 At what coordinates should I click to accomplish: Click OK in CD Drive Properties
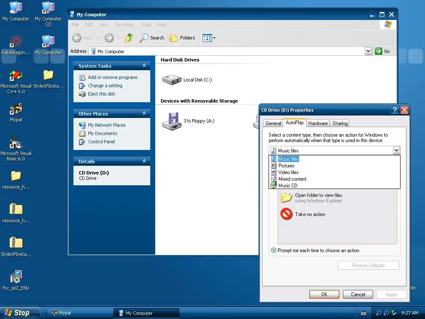324,294
